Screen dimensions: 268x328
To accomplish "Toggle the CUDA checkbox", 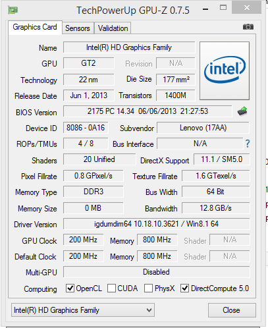I will pyautogui.click(x=111, y=288).
